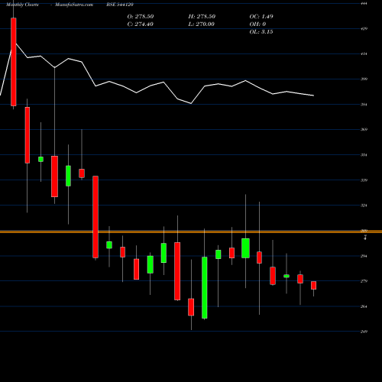Click the 444 price axis label
Image resolution: width=382 pixels, height=382 pixels.
point(364,3)
